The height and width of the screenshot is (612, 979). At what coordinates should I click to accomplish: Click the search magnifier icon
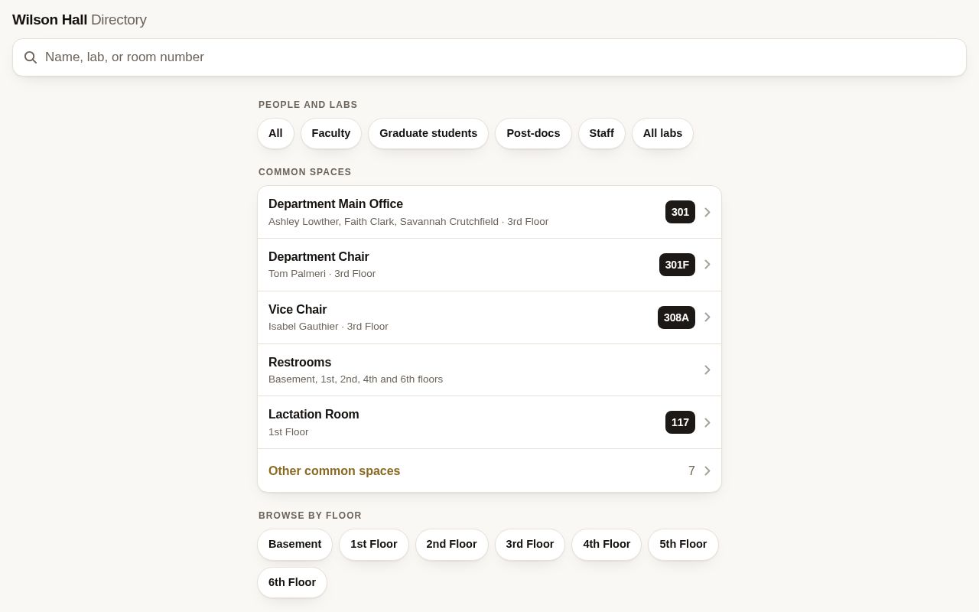31,57
